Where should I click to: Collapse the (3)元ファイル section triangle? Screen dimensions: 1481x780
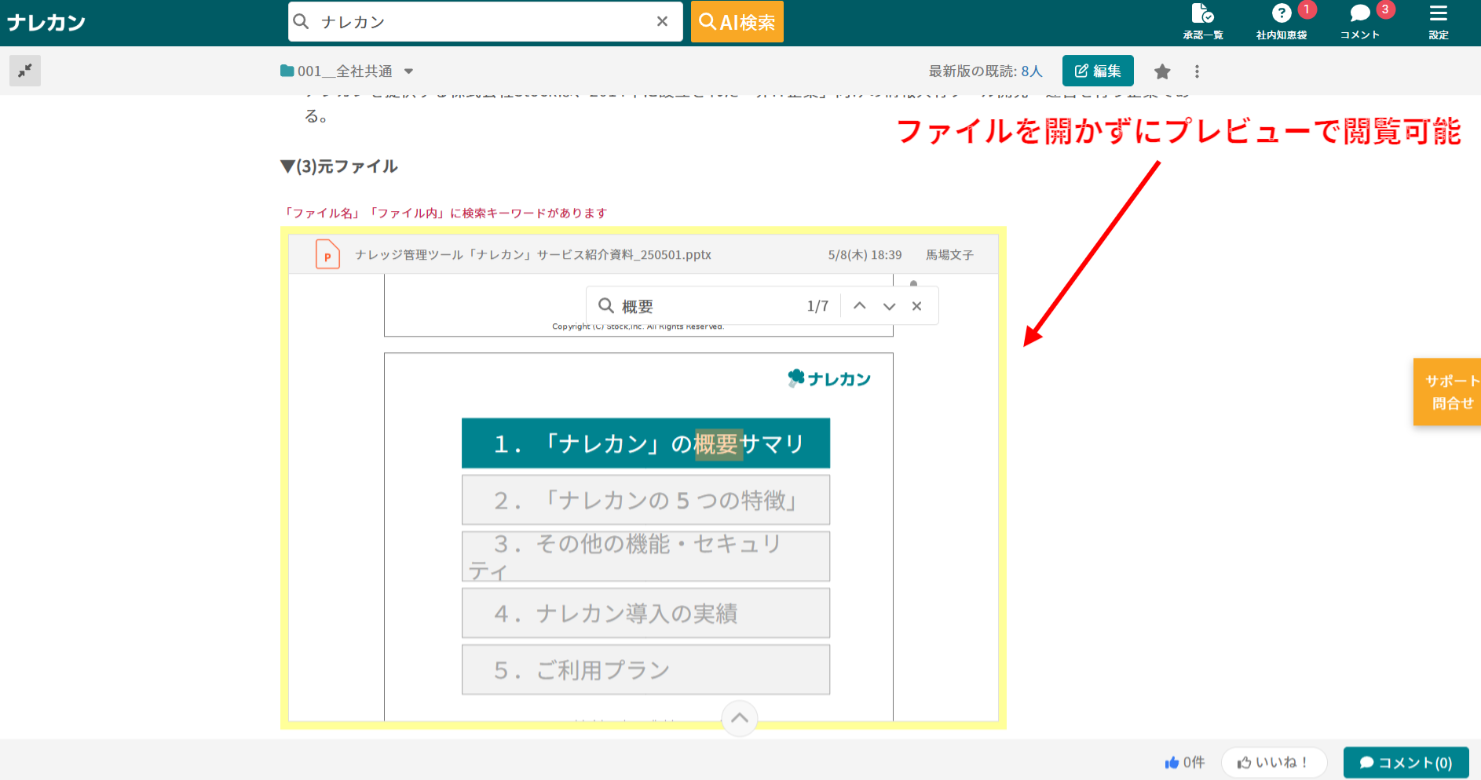point(287,166)
